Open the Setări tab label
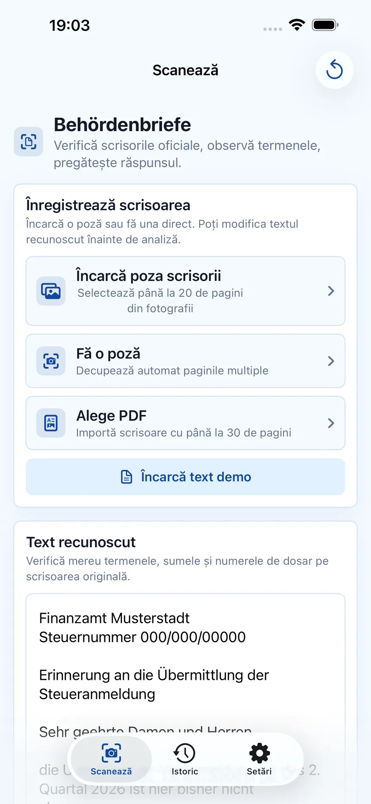 [x=259, y=771]
